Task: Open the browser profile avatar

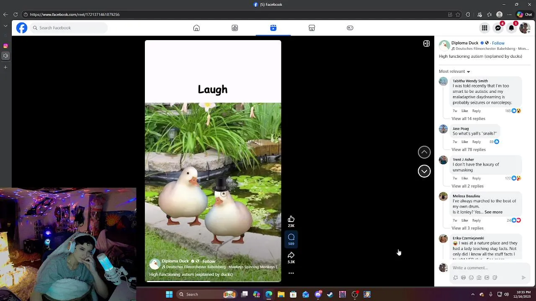Action: coord(499,15)
